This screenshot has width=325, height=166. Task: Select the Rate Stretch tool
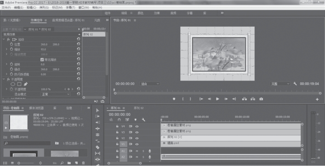tap(97, 141)
